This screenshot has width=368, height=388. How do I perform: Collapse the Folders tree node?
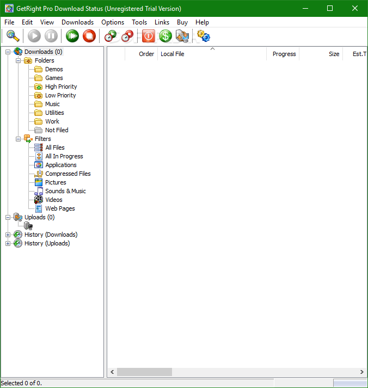click(x=19, y=60)
